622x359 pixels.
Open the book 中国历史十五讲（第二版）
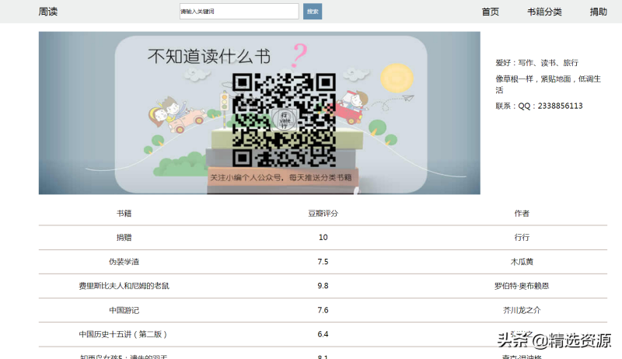click(x=124, y=334)
